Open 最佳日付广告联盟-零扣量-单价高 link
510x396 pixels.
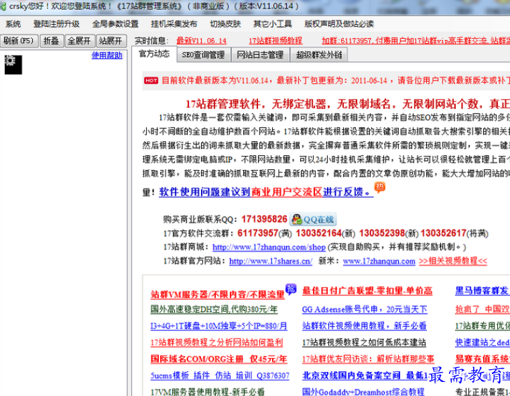(367, 290)
